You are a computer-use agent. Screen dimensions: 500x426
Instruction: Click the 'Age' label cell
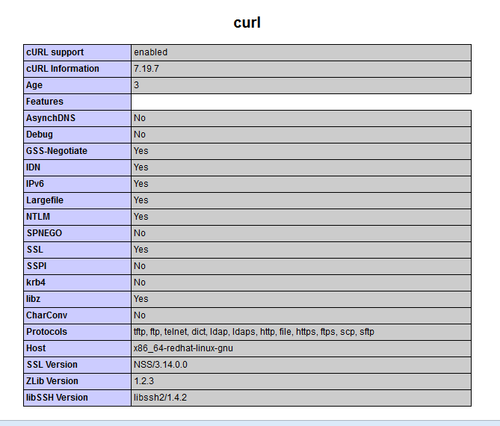click(77, 85)
